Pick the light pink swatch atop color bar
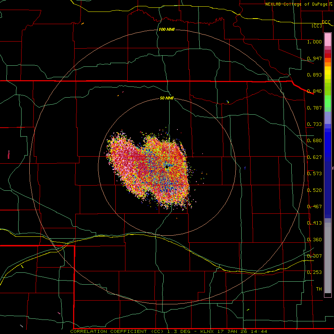Screen dimensions: 334x334 pos(328,39)
